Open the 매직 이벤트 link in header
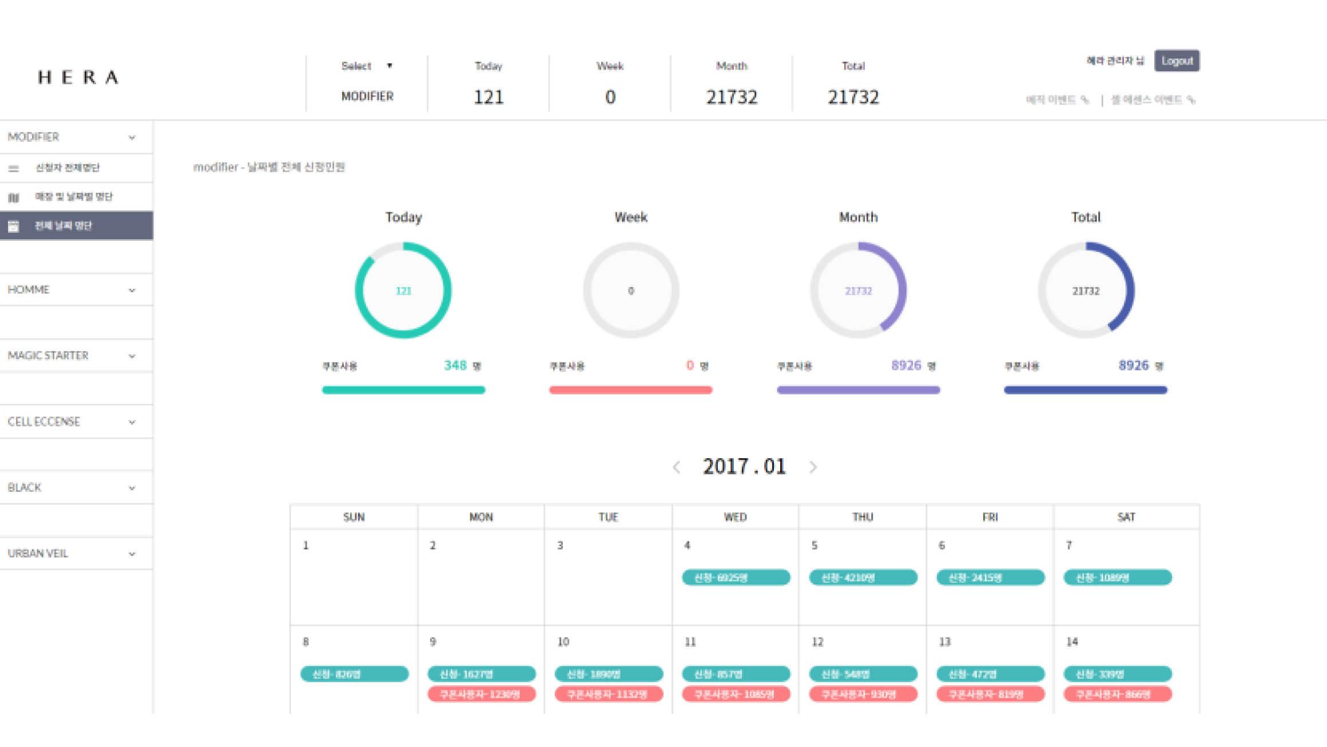The width and height of the screenshot is (1327, 747). (x=1057, y=100)
